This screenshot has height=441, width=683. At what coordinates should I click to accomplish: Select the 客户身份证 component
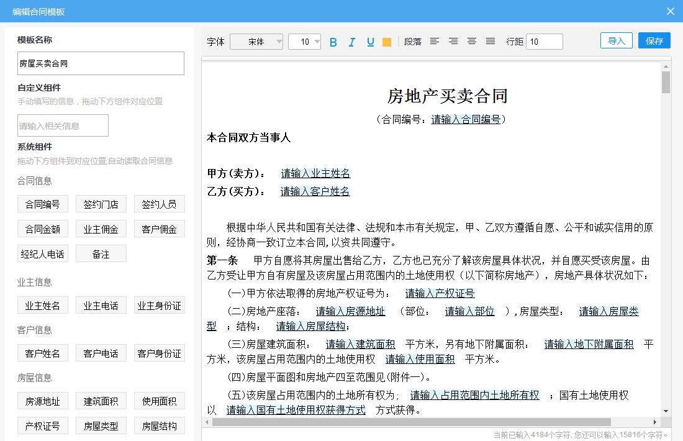pos(160,353)
